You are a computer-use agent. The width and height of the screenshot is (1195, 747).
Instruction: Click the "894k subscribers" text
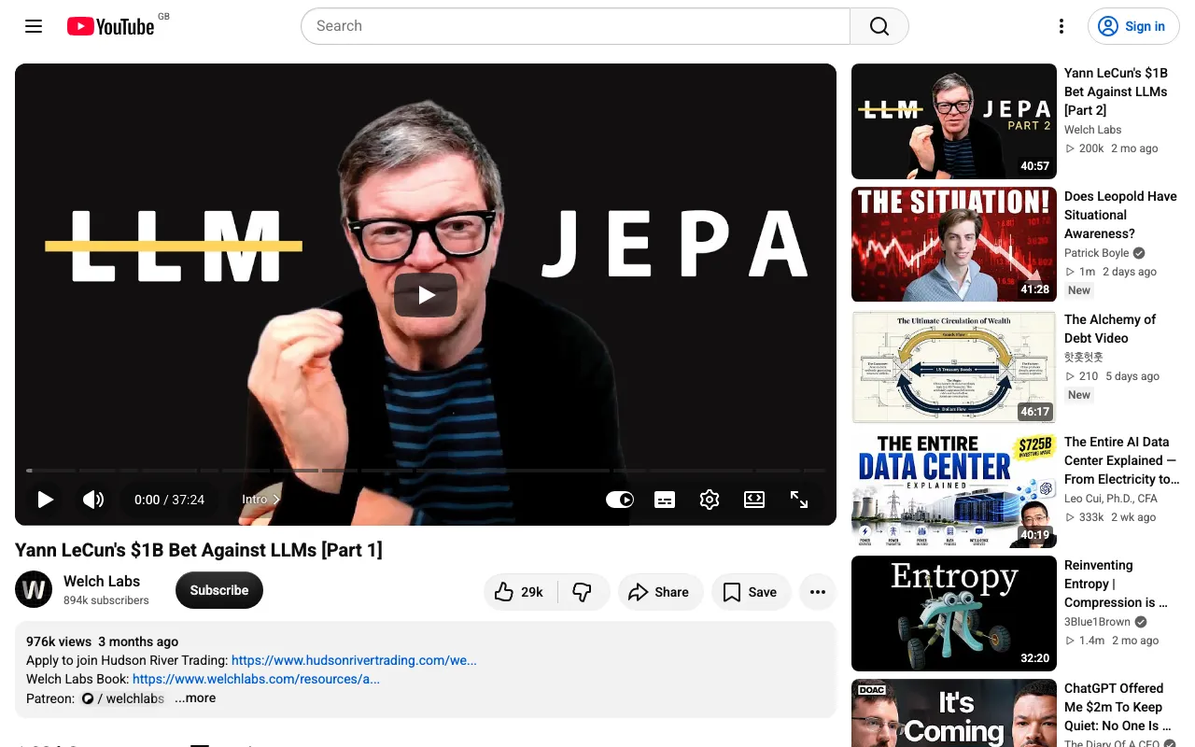(106, 600)
